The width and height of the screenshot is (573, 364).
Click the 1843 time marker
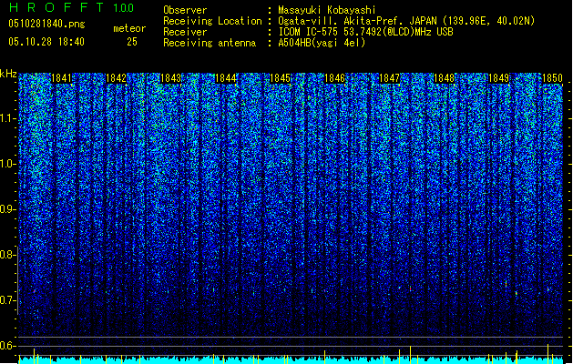coord(170,78)
